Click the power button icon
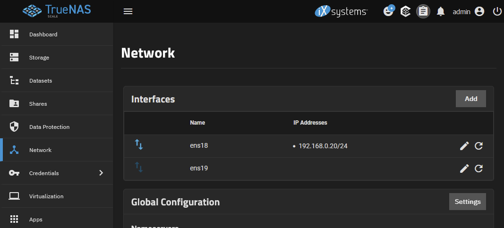 point(497,11)
